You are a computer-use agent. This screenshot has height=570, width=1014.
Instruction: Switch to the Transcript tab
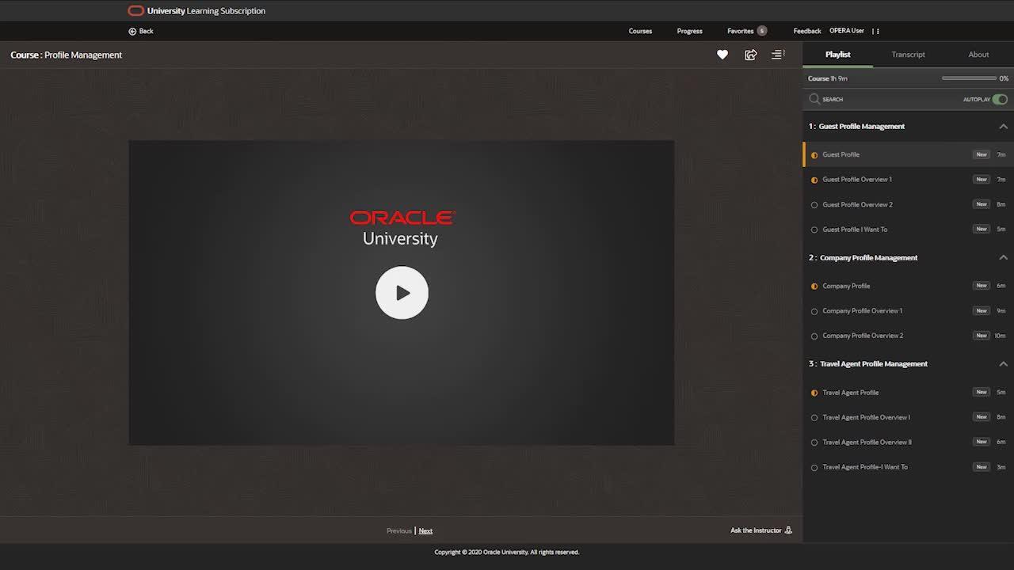[908, 55]
